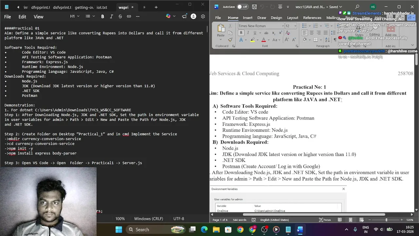Open Notepad more formatting options ellipsis

tap(137, 16)
